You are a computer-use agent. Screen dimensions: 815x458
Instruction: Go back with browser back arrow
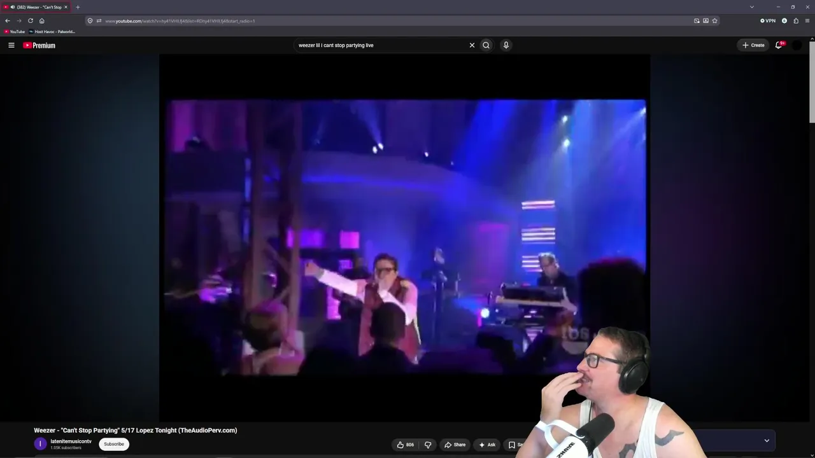coord(8,20)
